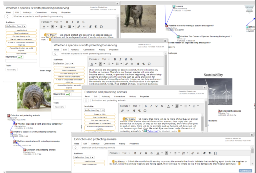Open Reflection Day 3 scaffold selector in Elizabeth Lam's 'Whether a species' note

tap(16, 26)
